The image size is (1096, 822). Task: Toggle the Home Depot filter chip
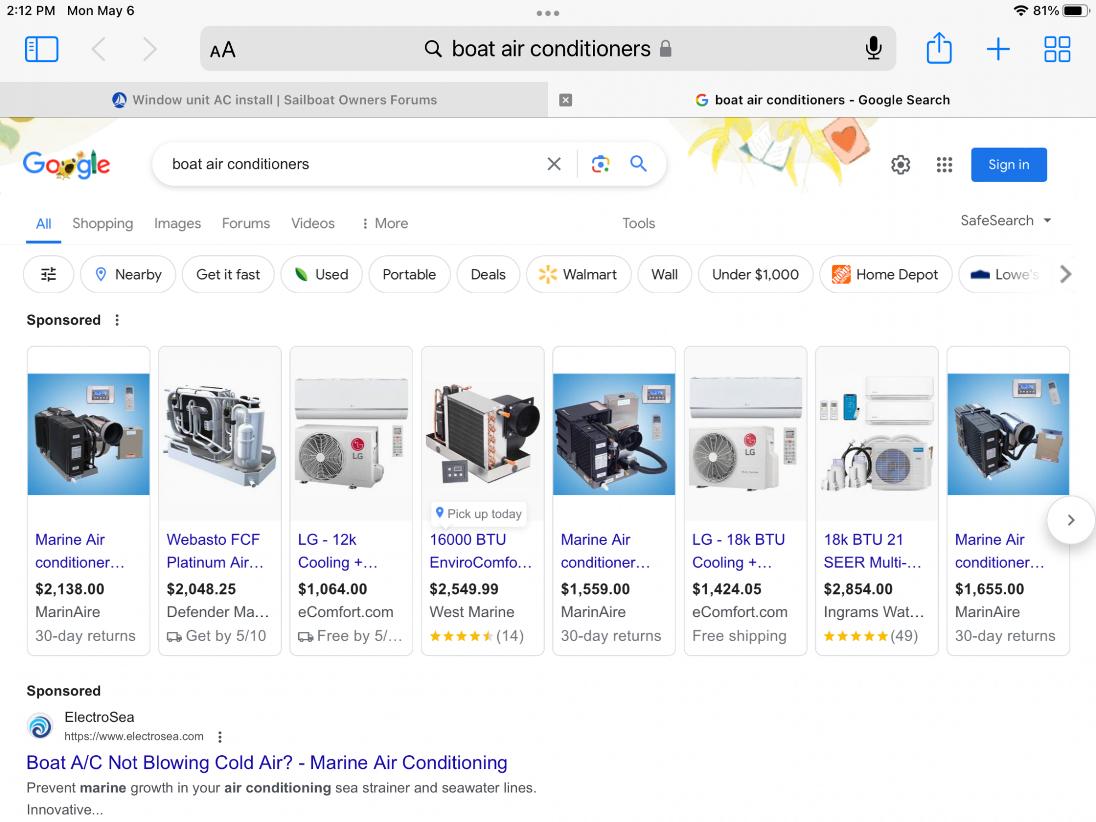(886, 274)
